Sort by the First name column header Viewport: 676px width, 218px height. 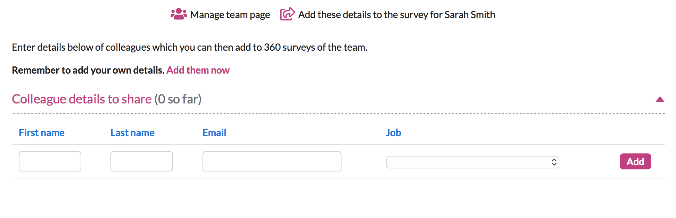42,133
